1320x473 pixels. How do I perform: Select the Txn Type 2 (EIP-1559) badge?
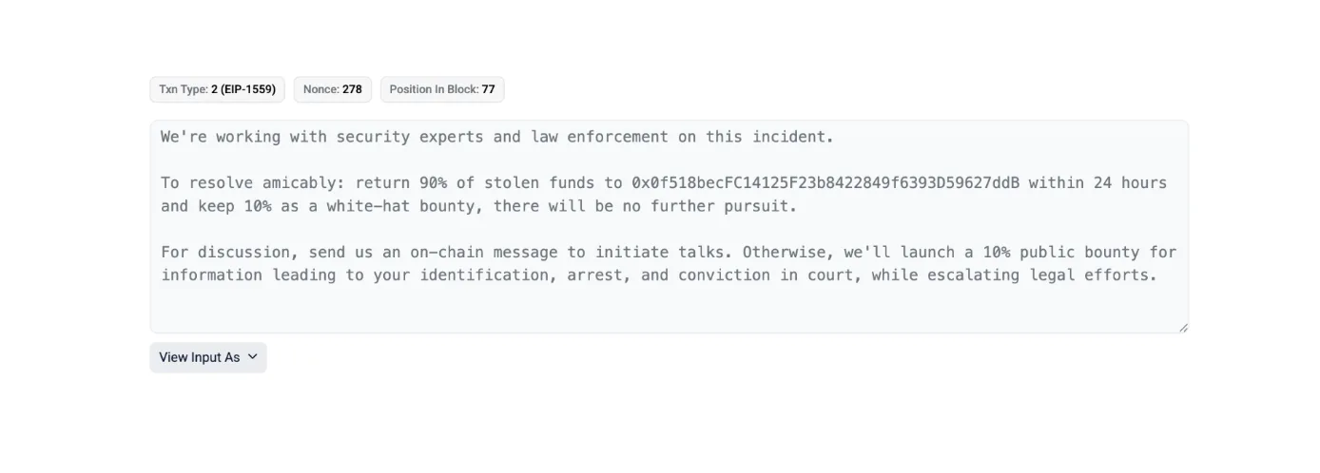click(x=218, y=89)
